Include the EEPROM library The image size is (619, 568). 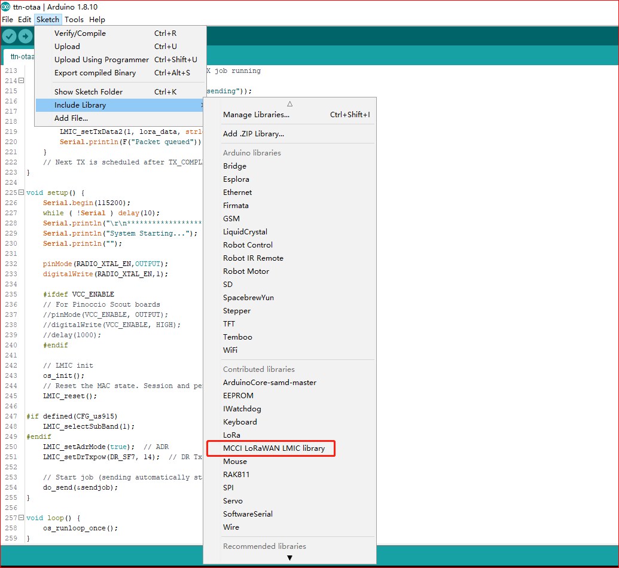[289, 396]
